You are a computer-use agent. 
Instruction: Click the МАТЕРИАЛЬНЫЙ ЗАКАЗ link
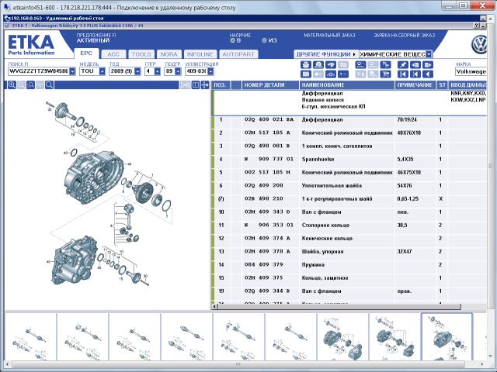click(329, 36)
